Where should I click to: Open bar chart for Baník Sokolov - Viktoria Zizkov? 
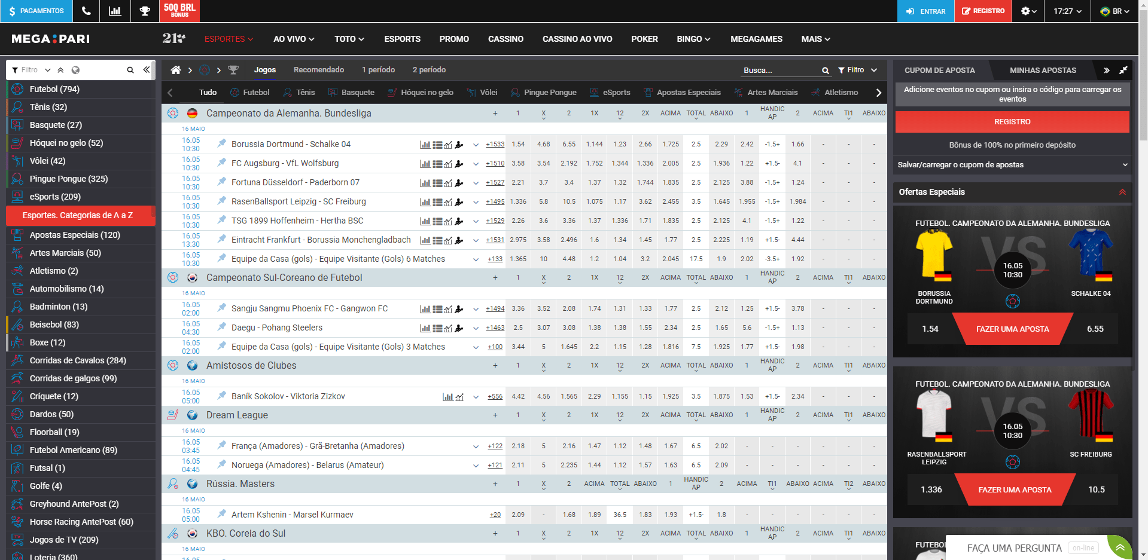coord(447,397)
